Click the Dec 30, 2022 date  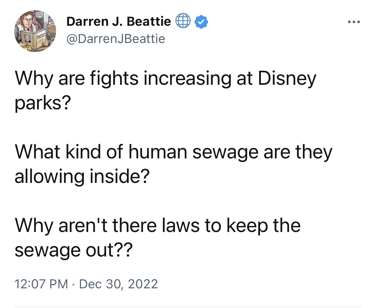point(118,284)
